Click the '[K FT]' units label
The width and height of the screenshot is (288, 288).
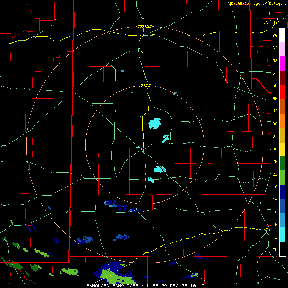click(x=270, y=22)
